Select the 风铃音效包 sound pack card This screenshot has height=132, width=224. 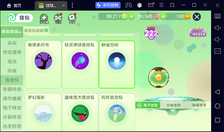click(117, 112)
